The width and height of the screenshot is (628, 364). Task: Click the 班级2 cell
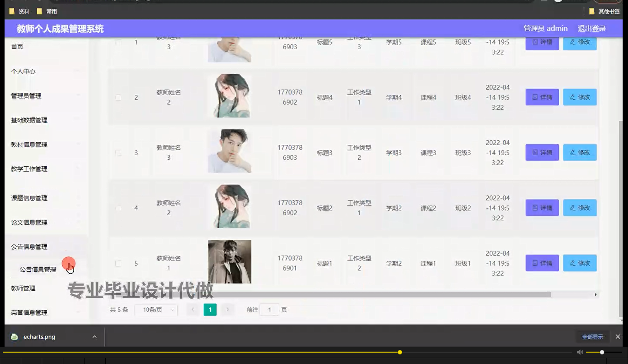coord(463,208)
